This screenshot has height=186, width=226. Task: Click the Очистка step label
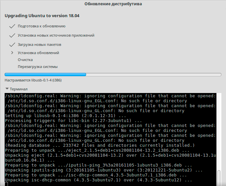(x=25, y=60)
